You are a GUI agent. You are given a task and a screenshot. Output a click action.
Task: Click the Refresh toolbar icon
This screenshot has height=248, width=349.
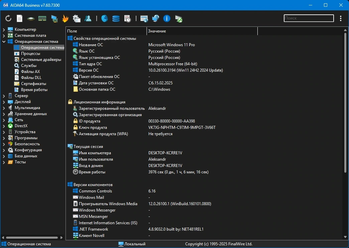8,18
